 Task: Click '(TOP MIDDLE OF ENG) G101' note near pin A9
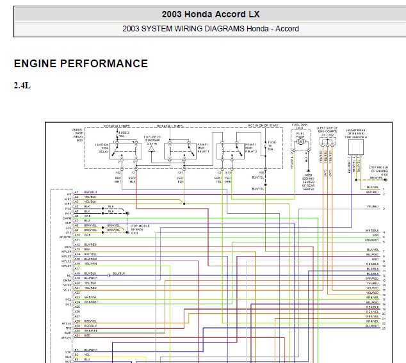(x=140, y=230)
